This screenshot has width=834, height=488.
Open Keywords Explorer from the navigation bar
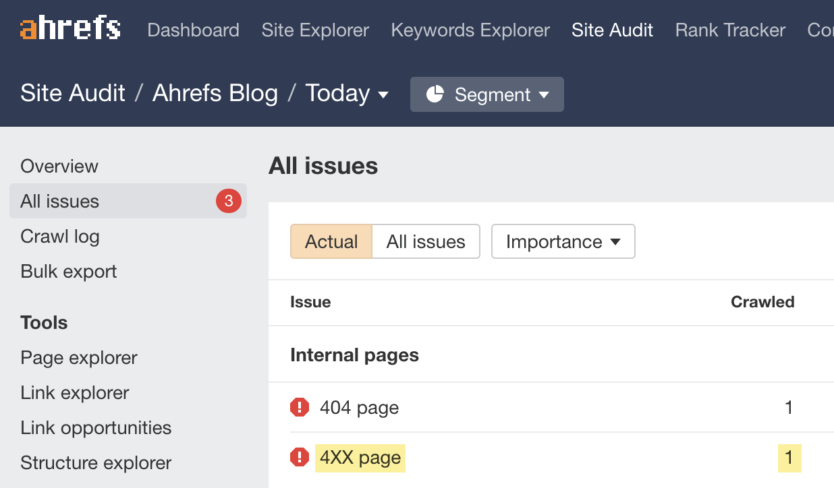[470, 30]
